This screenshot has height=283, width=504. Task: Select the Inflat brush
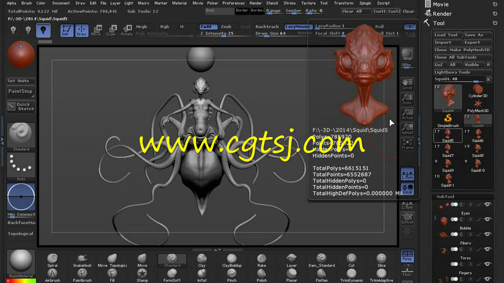click(x=202, y=275)
